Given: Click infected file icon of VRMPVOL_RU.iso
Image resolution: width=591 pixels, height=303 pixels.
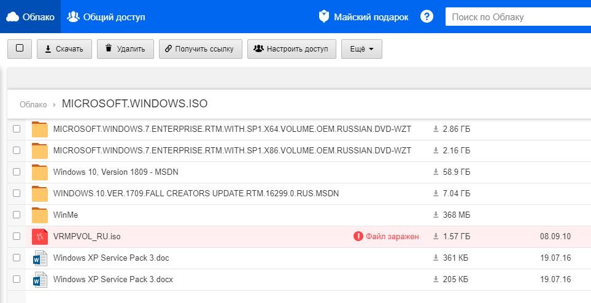Looking at the screenshot, I should (39, 237).
